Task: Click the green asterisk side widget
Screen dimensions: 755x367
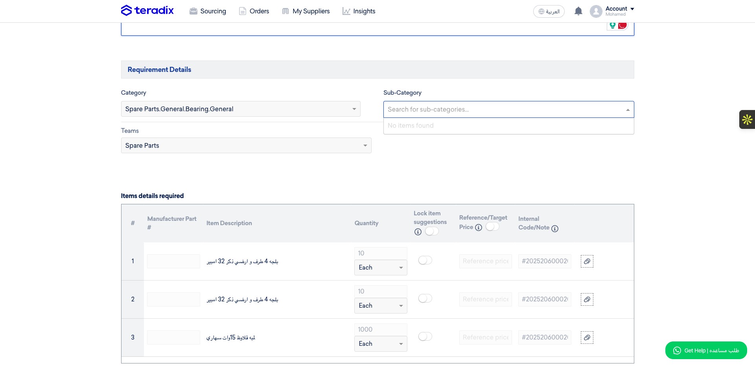Action: click(747, 119)
